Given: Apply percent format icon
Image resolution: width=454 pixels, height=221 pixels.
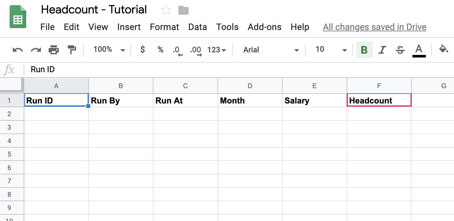Looking at the screenshot, I should tap(160, 50).
